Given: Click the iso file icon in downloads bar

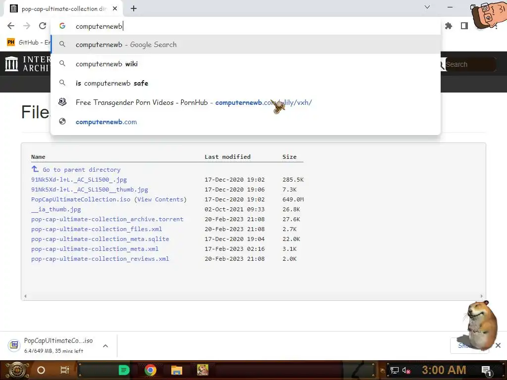Looking at the screenshot, I should click(x=14, y=345).
